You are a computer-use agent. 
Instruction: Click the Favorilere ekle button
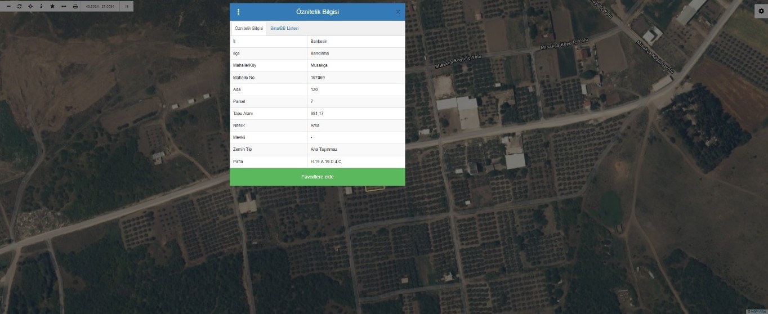click(x=318, y=177)
